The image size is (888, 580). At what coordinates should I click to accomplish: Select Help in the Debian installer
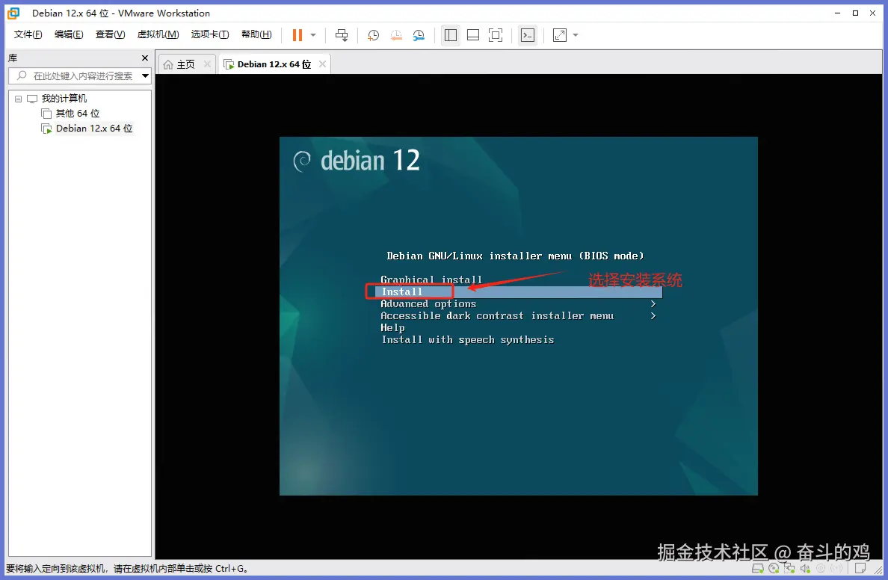[392, 328]
